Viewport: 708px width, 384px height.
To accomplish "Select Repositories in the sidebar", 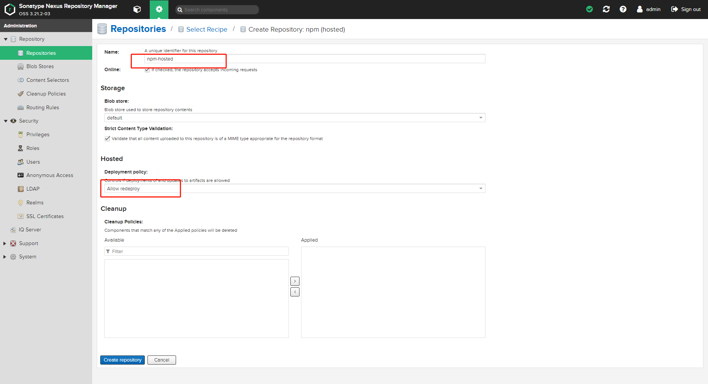I will 46,53.
